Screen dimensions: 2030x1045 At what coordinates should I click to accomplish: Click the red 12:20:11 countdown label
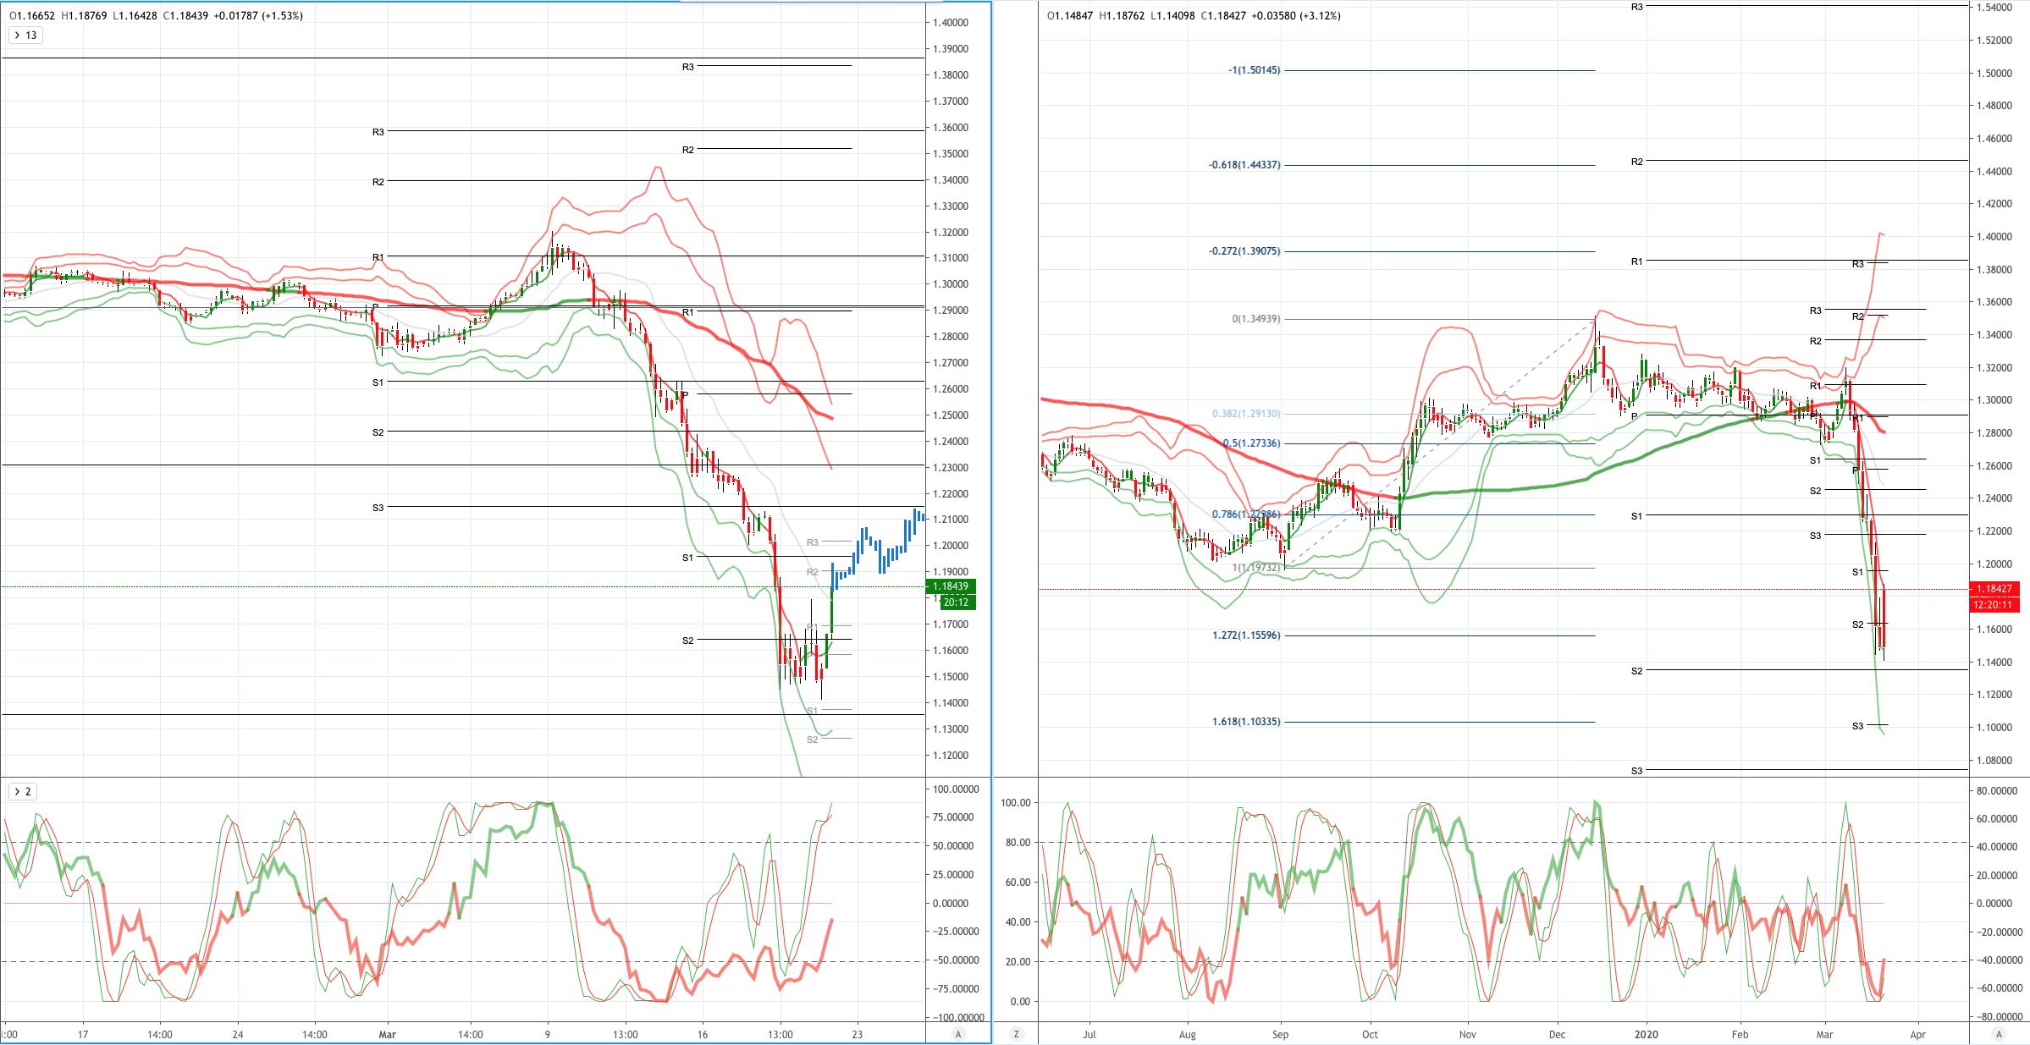1994,605
